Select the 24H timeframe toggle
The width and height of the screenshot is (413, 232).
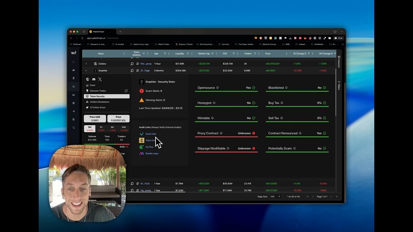pyautogui.click(x=124, y=129)
